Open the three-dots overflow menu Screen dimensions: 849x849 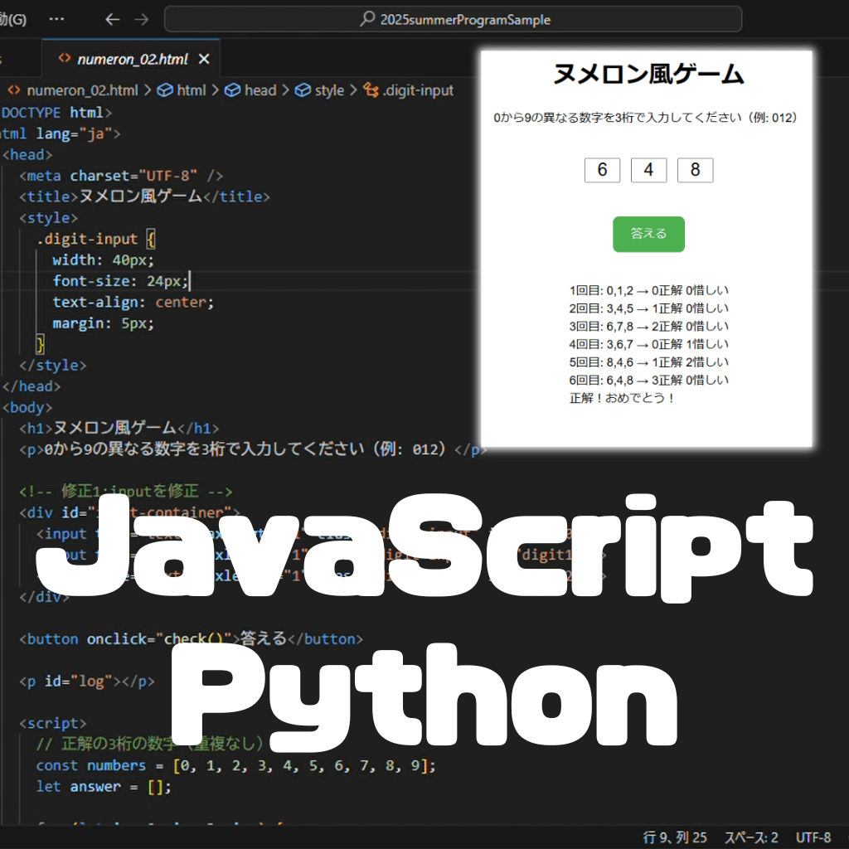tap(56, 19)
